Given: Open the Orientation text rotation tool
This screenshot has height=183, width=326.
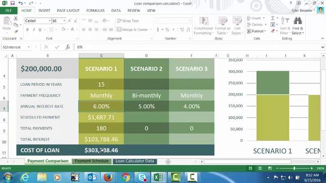Looking at the screenshot, I should [105, 20].
